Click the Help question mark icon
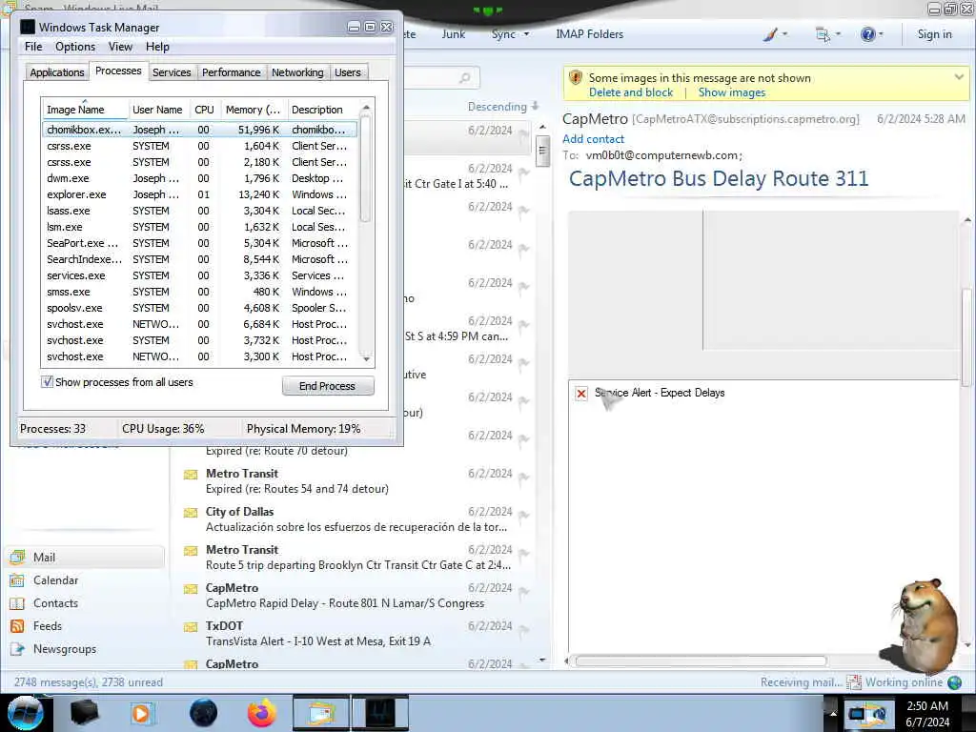This screenshot has height=732, width=976. pos(867,34)
